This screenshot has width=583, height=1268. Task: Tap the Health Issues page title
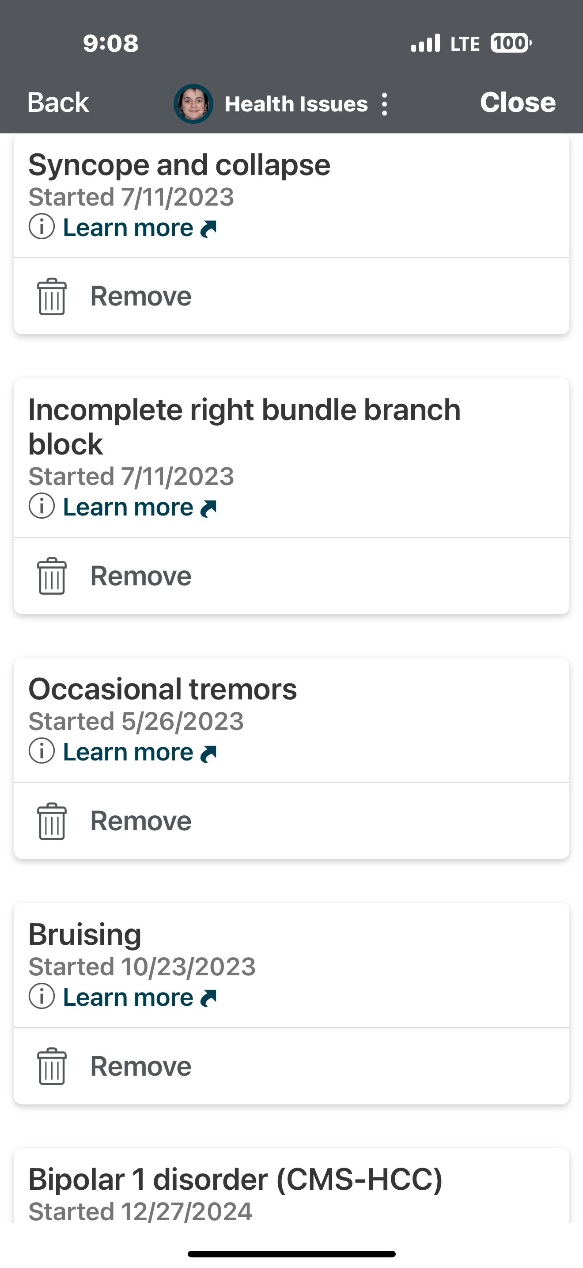point(296,104)
